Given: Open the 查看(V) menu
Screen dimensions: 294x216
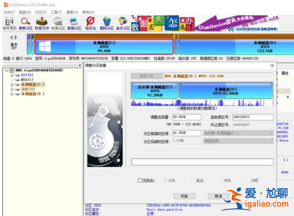Looking at the screenshot, I should [72, 12].
